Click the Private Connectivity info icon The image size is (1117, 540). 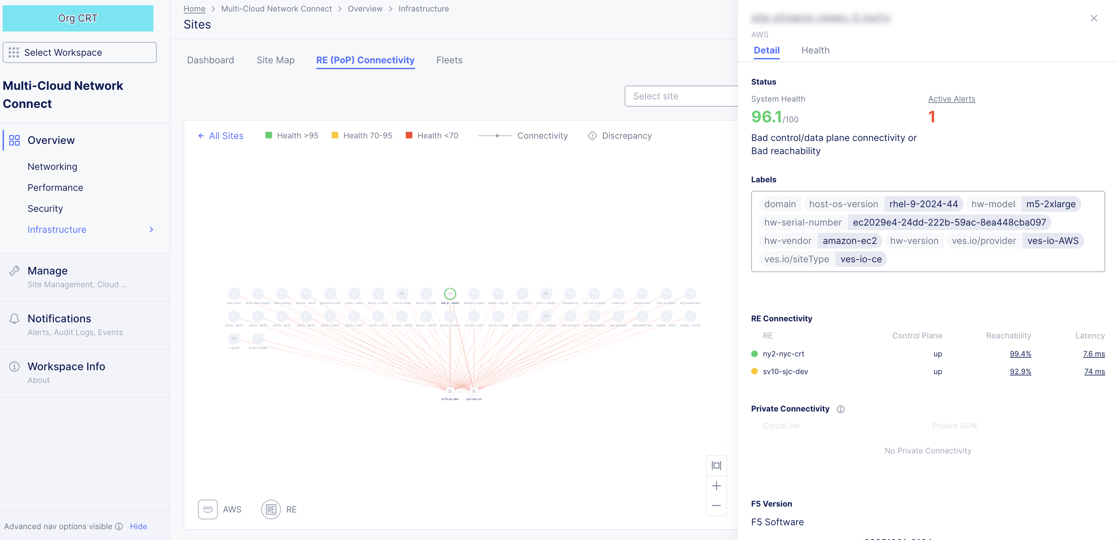[840, 409]
